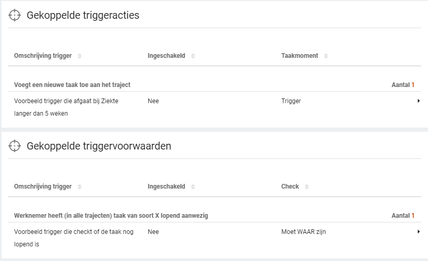Click 'Nee' value in triggeracties row
The height and width of the screenshot is (261, 428).
point(153,101)
